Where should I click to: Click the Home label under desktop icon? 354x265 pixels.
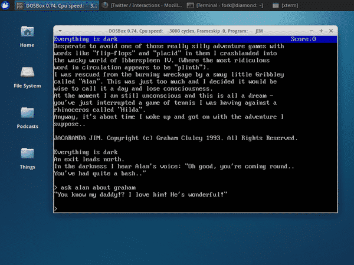tap(27, 45)
